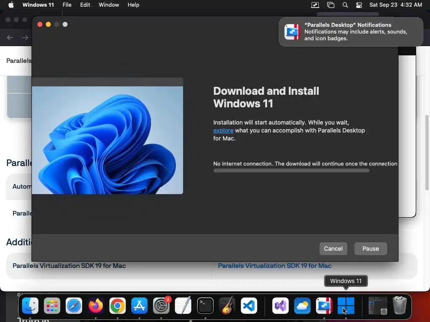This screenshot has width=430, height=322.
Task: Click the Windows 11 VM dock icon
Action: pos(346,305)
